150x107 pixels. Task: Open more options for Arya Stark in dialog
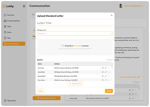[108, 72]
